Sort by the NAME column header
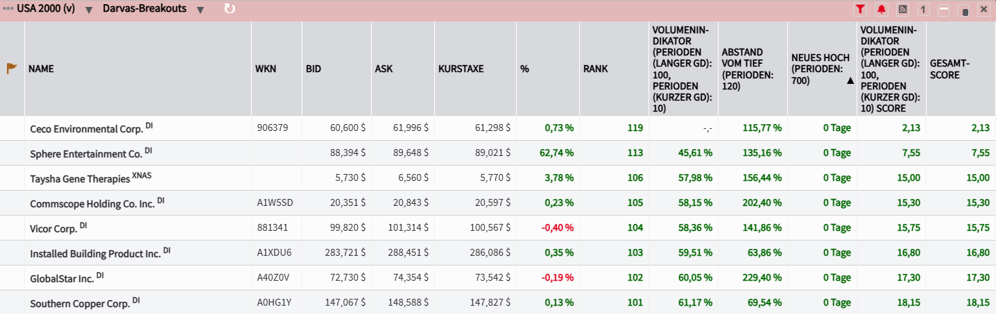Image resolution: width=996 pixels, height=314 pixels. 41,69
